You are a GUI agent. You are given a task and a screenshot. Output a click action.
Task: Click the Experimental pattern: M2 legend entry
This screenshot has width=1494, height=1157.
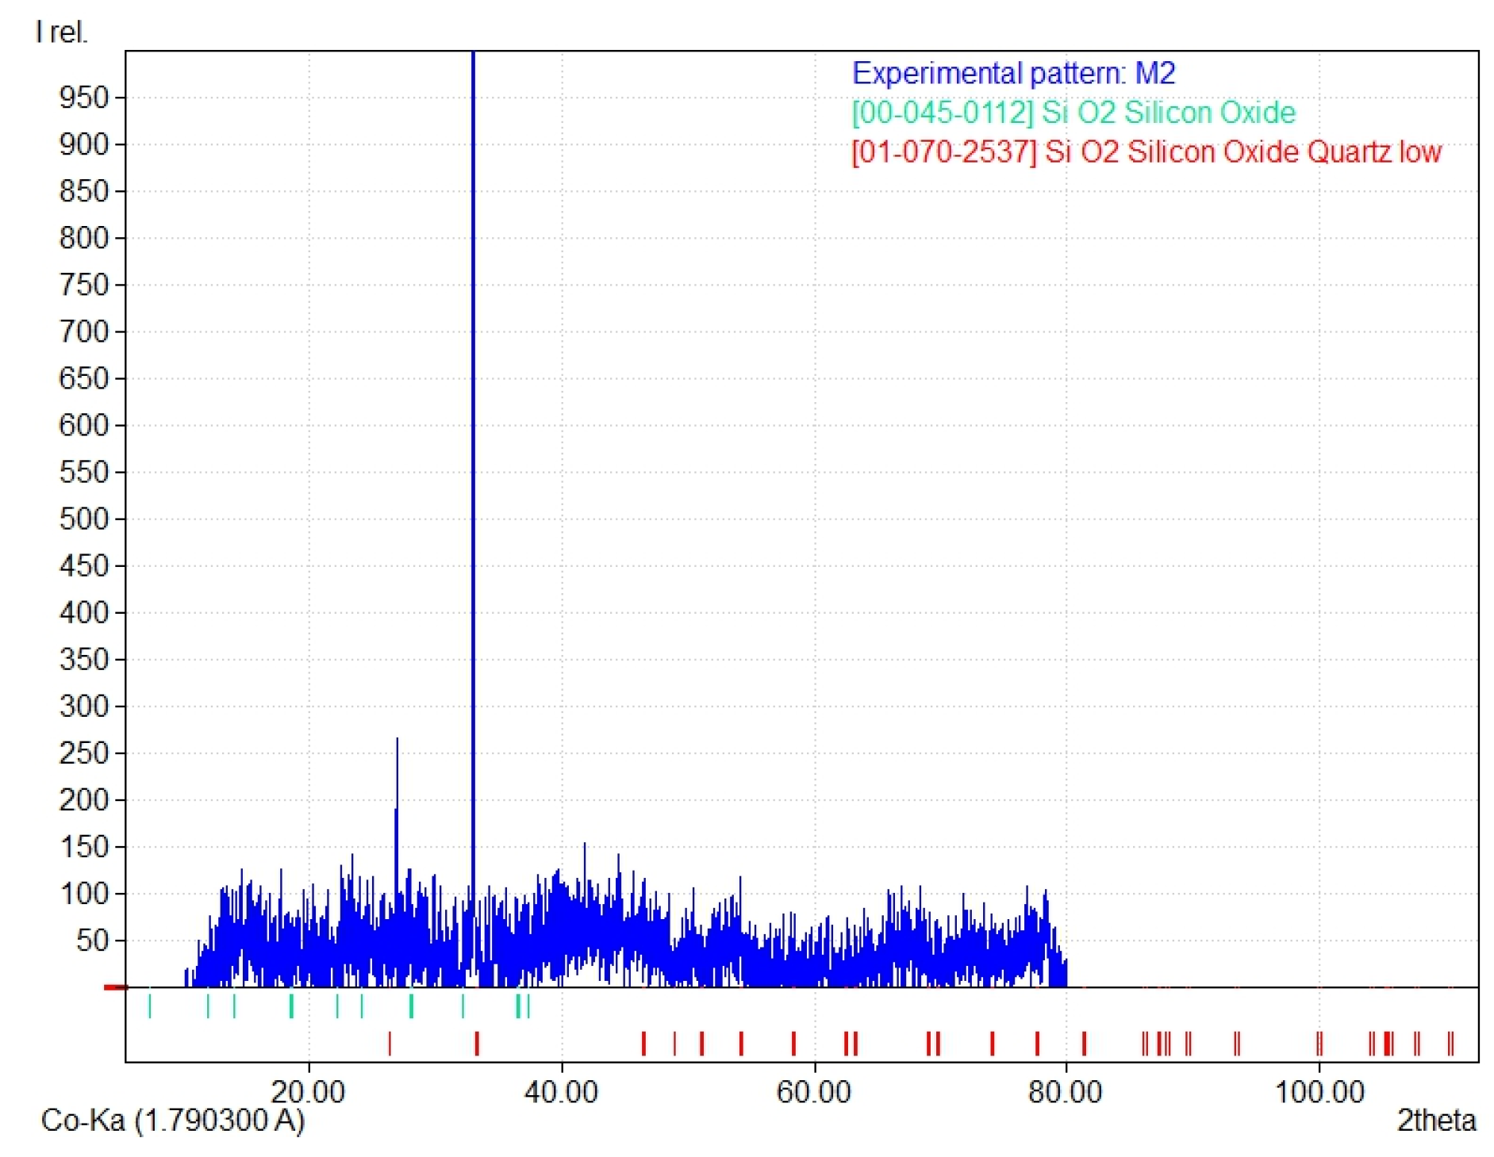click(x=1012, y=74)
